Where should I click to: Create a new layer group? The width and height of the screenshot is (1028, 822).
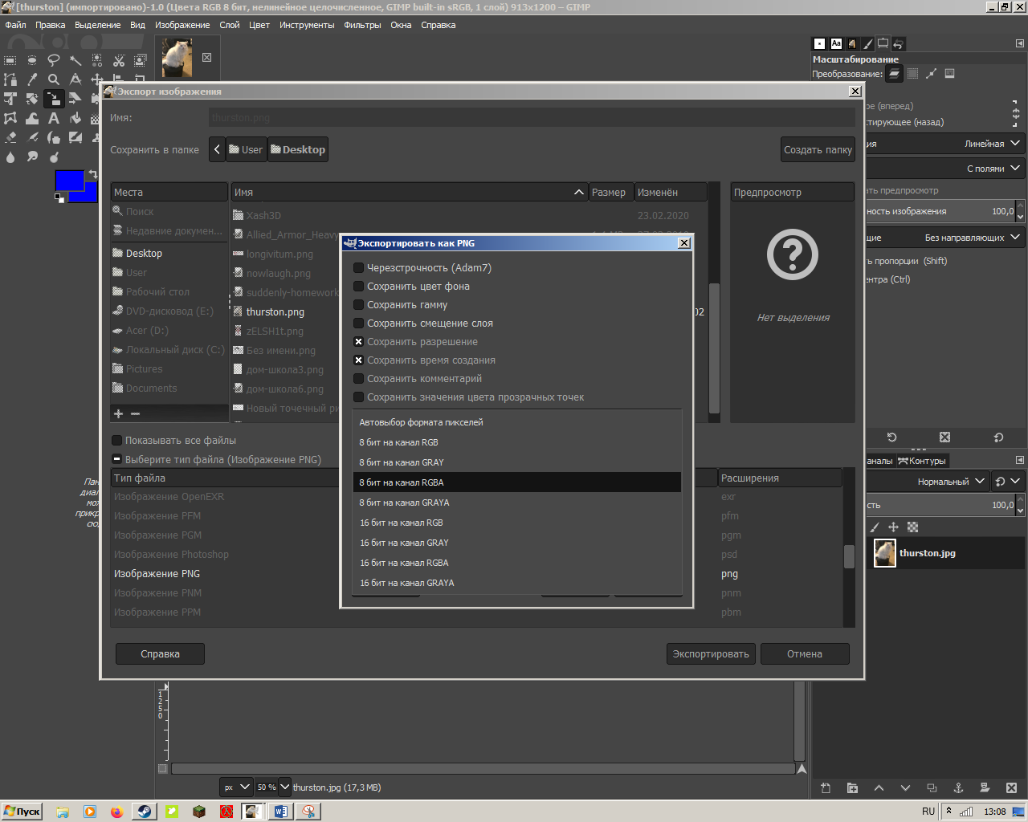pyautogui.click(x=852, y=788)
